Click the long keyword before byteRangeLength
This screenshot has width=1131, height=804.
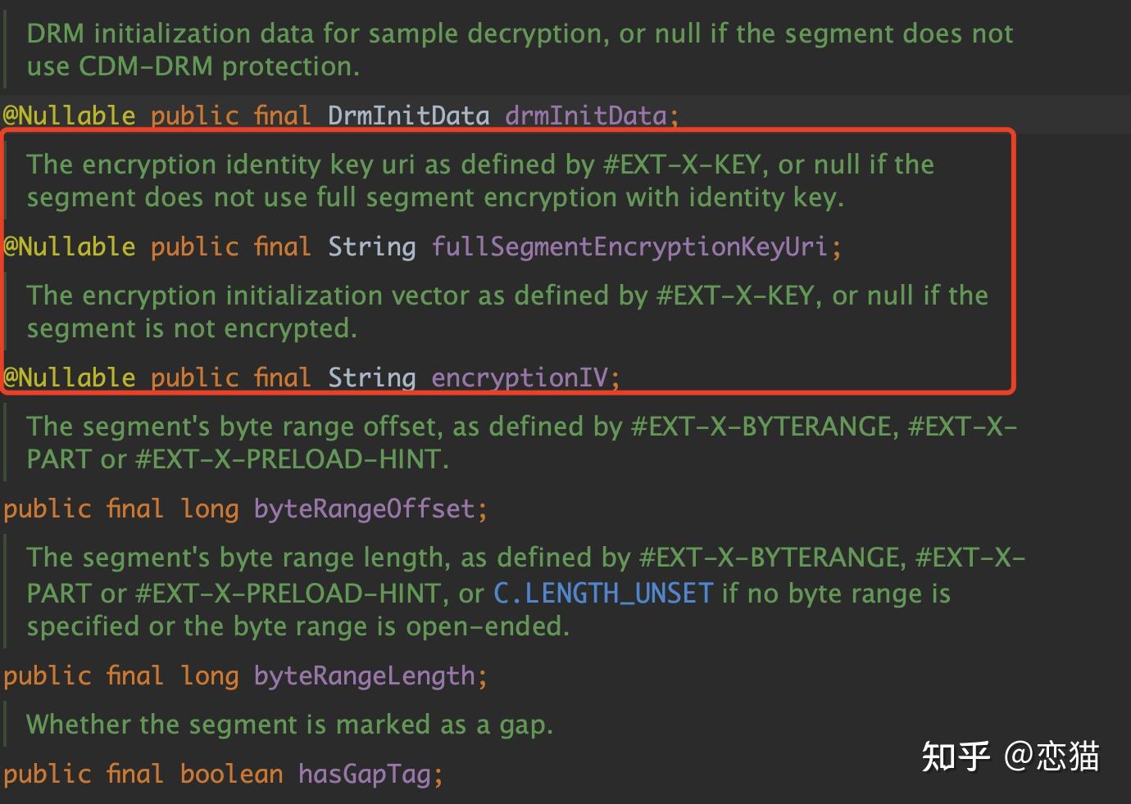click(x=209, y=675)
